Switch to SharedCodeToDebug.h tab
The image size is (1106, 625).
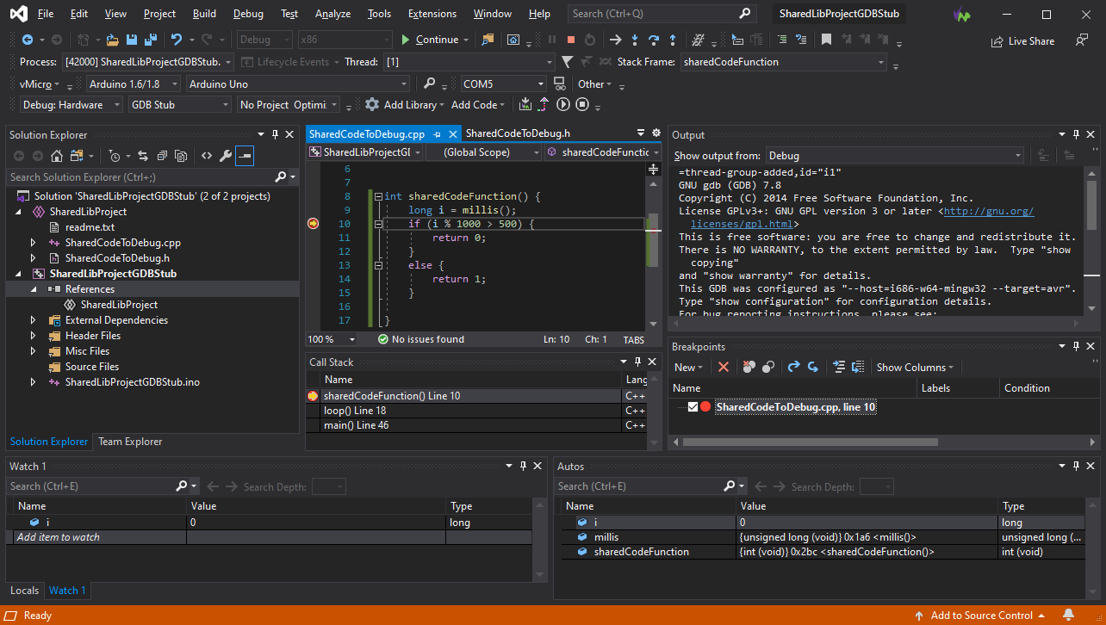point(518,133)
